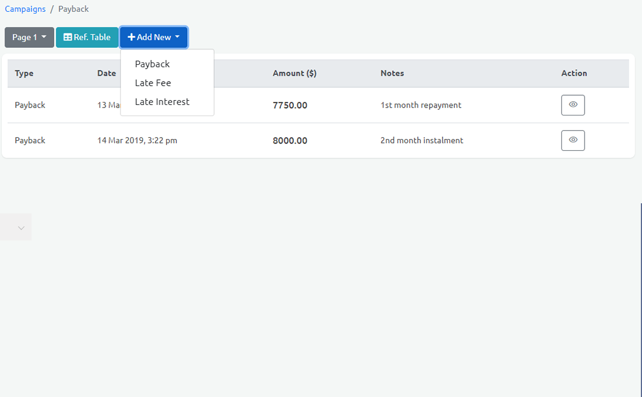Choose Payback from Add New menu
Screen dimensions: 642x397
tap(152, 64)
